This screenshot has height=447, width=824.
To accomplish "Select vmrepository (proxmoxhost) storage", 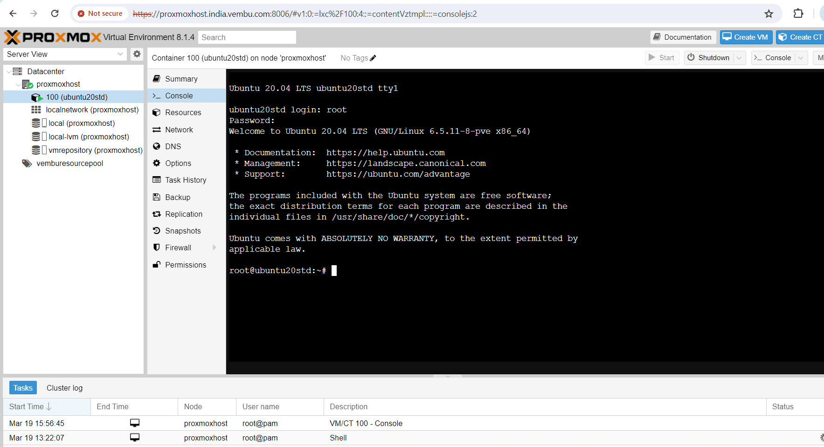I will 96,150.
